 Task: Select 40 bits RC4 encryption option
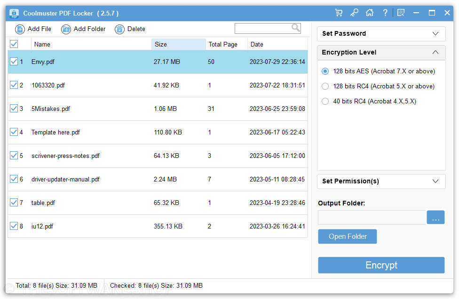[325, 101]
